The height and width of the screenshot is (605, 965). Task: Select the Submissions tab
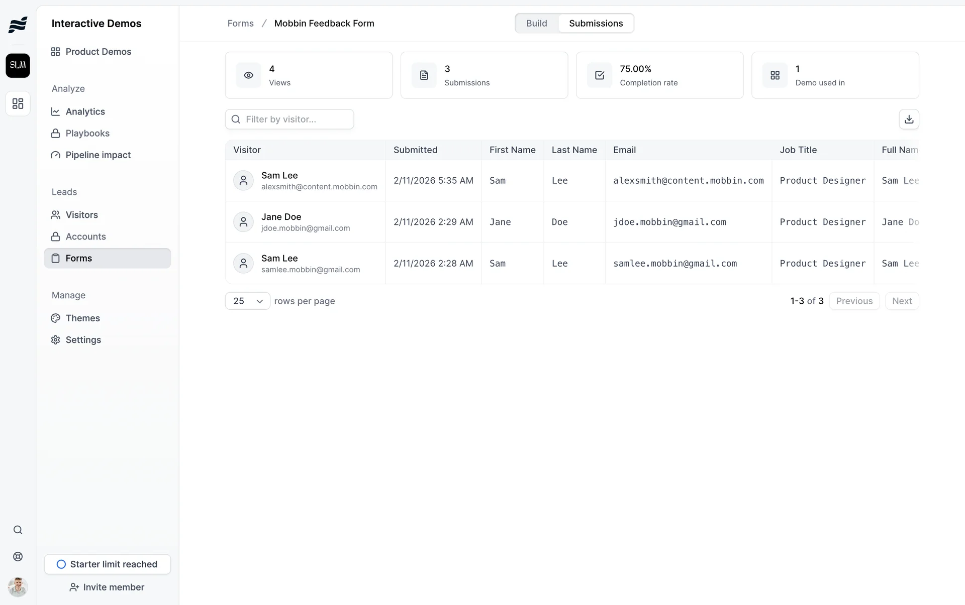596,24
